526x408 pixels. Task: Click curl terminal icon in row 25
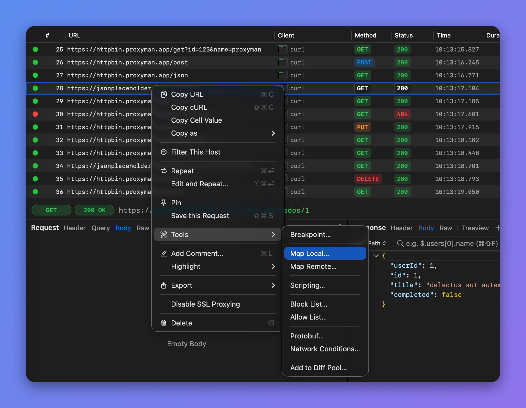point(282,49)
